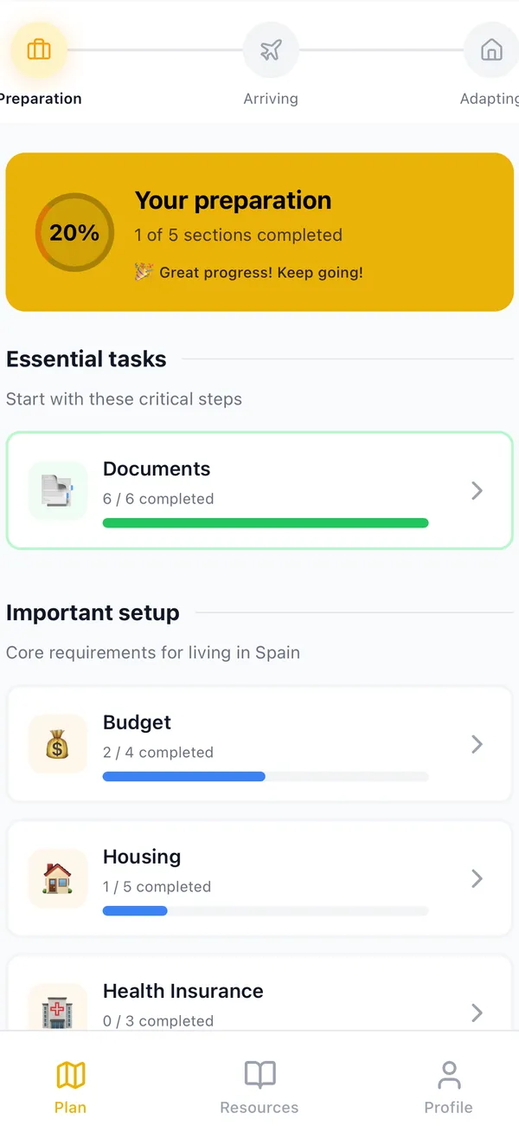The image size is (519, 1126).
Task: Tap the Housing house icon
Action: [x=57, y=877]
